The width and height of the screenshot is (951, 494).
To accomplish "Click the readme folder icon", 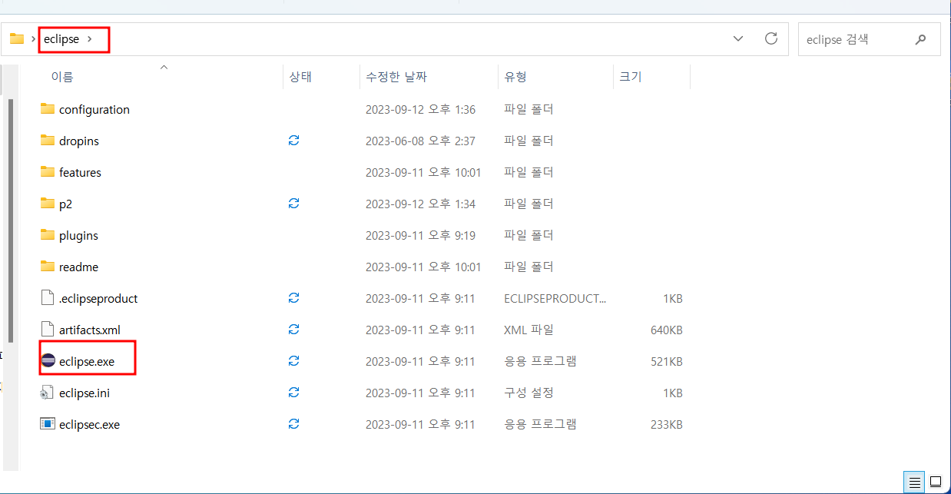I will (48, 267).
